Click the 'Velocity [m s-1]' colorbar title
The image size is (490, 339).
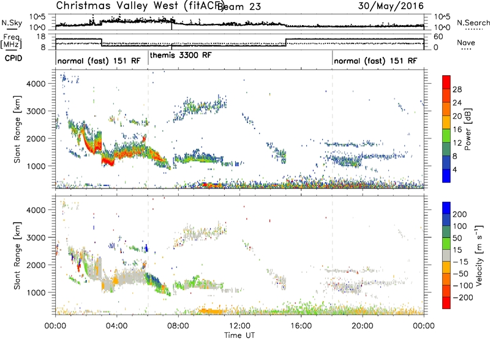point(479,255)
